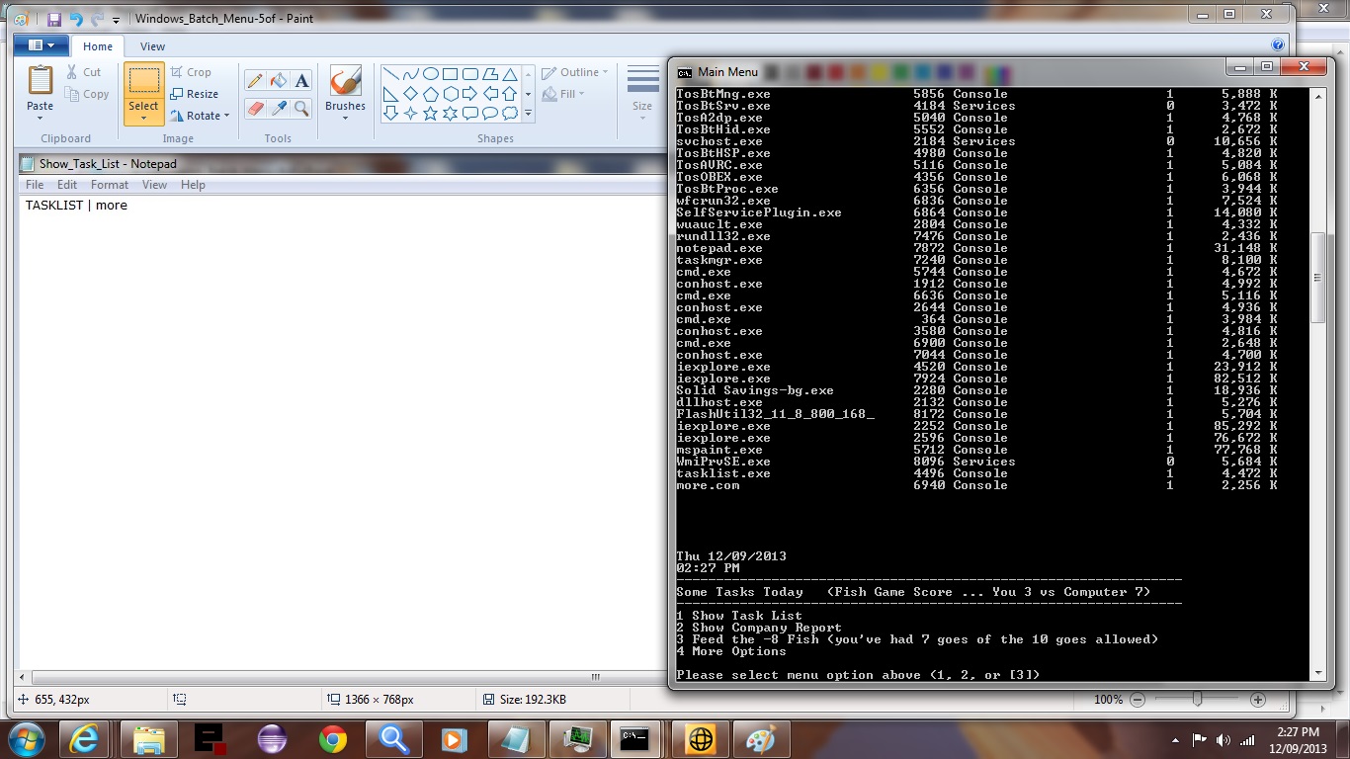
Task: Expand the Shapes gallery more arrow
Action: tap(528, 114)
